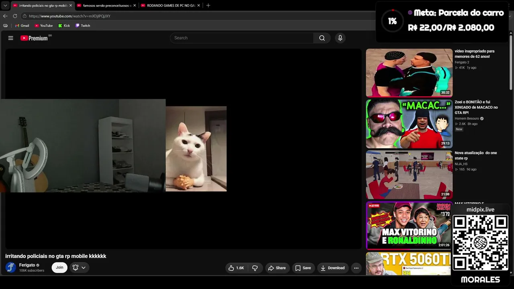Visit the Ferigato 2 channel link
This screenshot has height=289, width=514.
(x=462, y=62)
